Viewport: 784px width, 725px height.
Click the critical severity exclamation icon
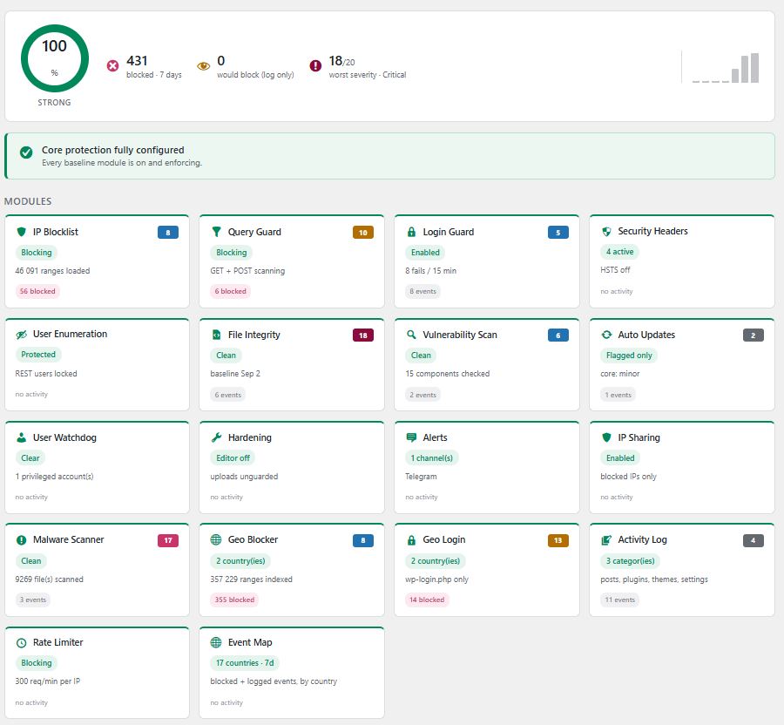coord(315,66)
